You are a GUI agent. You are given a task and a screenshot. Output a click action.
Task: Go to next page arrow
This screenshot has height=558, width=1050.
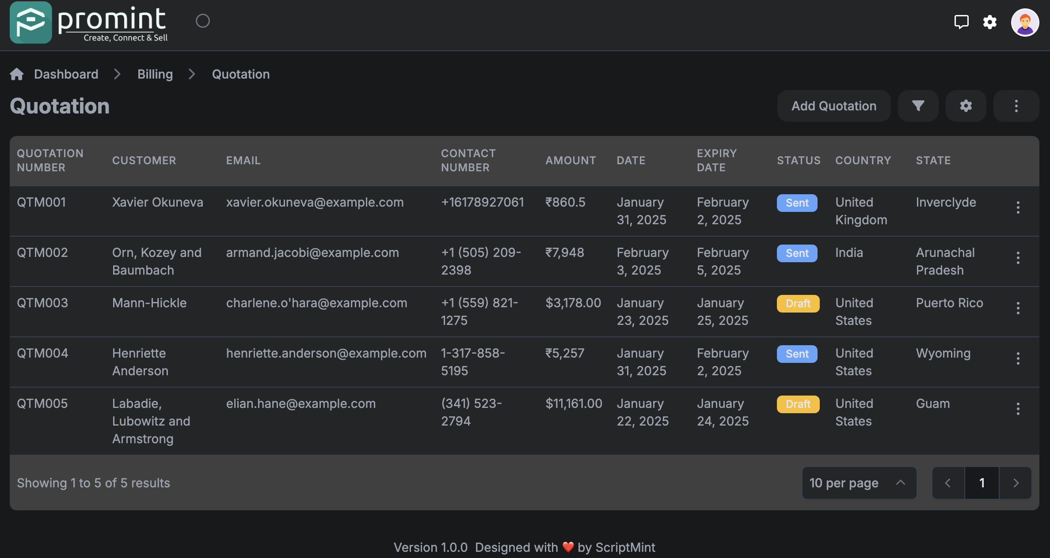coord(1016,483)
